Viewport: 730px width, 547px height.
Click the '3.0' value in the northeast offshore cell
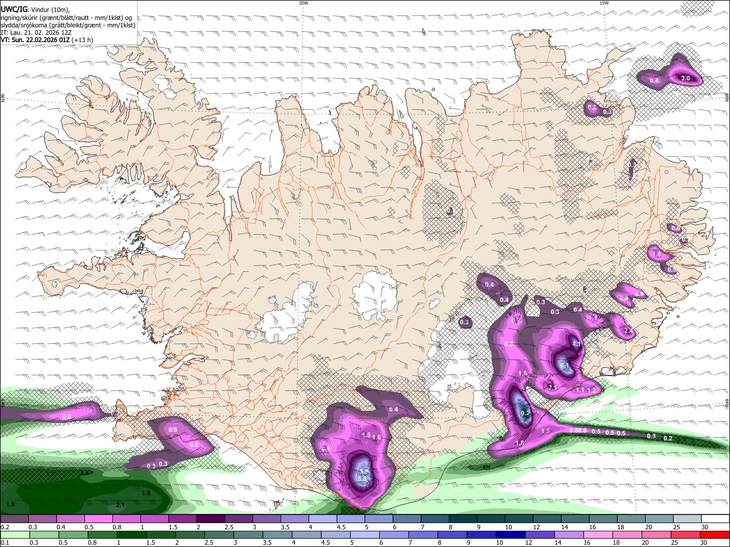[x=686, y=78]
